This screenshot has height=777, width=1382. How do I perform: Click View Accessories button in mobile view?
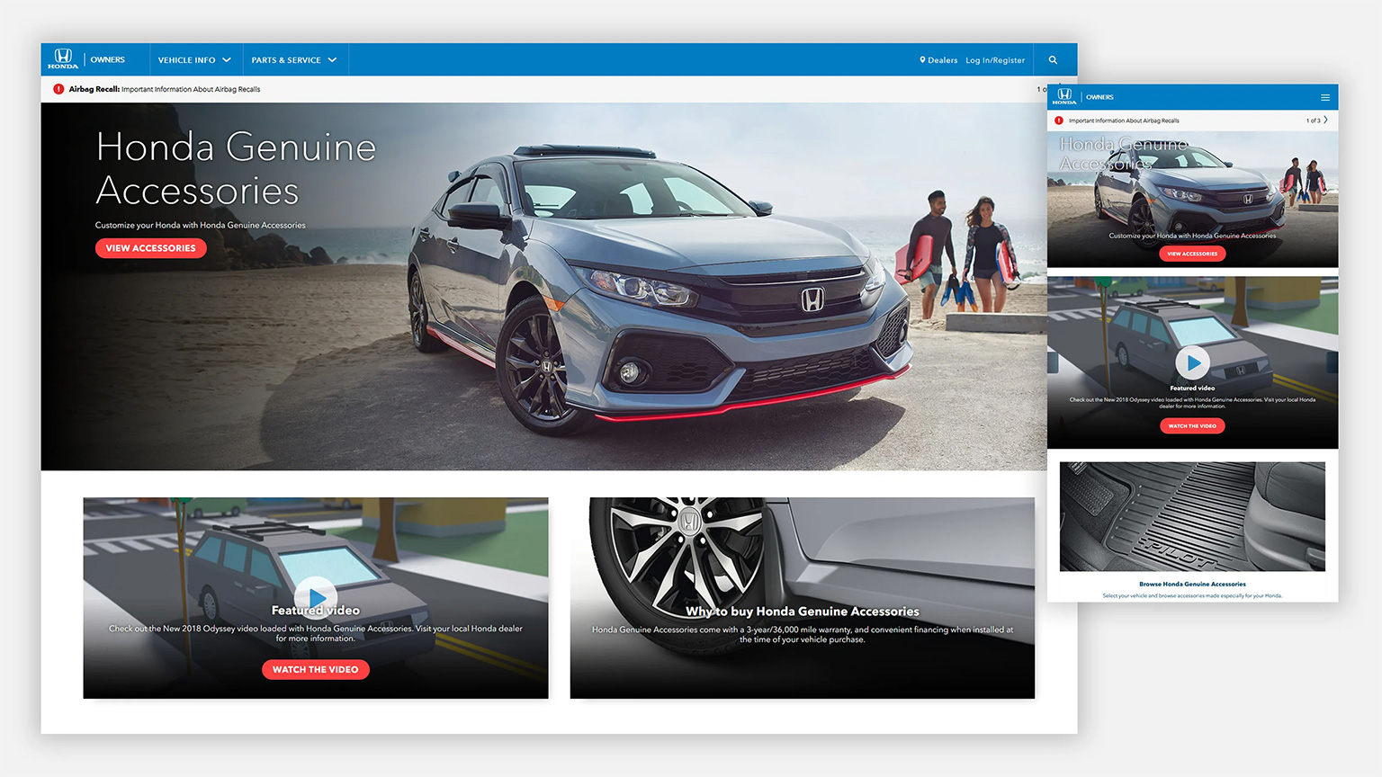[x=1192, y=254]
